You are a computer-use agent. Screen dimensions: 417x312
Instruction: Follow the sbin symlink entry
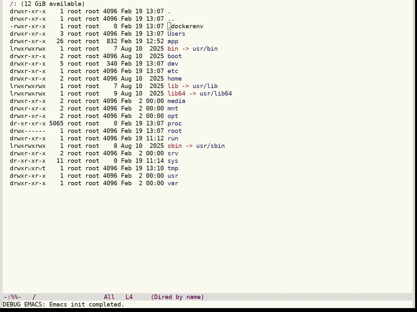pos(175,146)
